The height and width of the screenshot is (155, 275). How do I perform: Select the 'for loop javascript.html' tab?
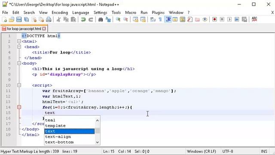pos(24,29)
